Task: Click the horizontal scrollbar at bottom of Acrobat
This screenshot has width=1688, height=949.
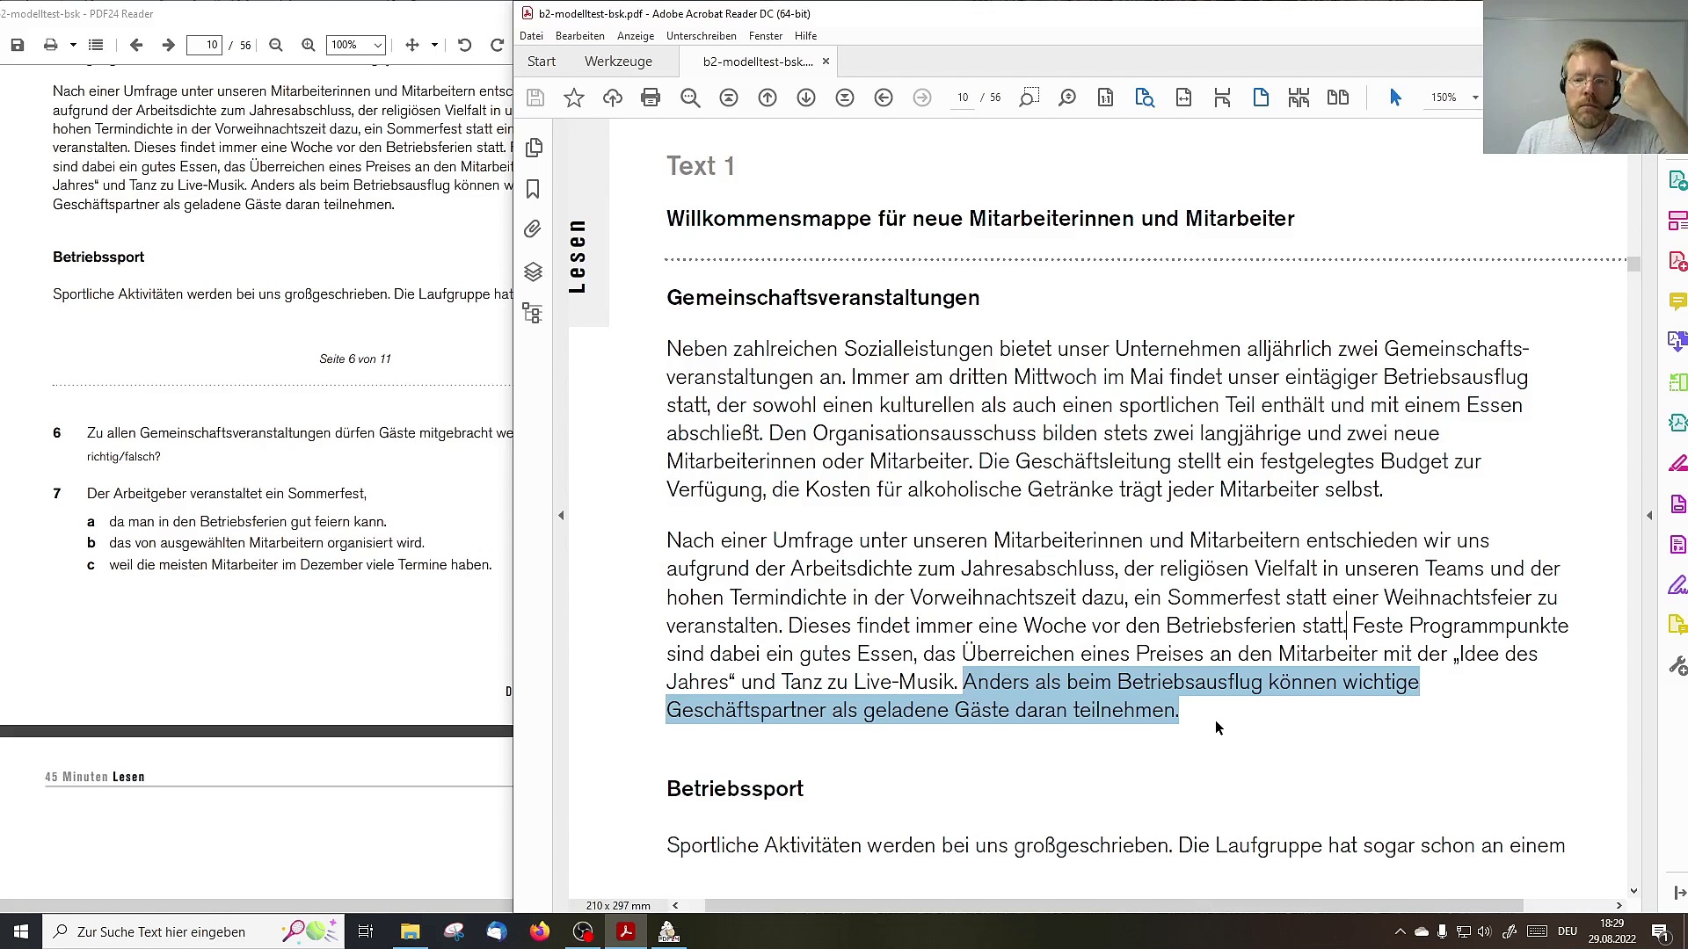Action: click(x=1113, y=905)
